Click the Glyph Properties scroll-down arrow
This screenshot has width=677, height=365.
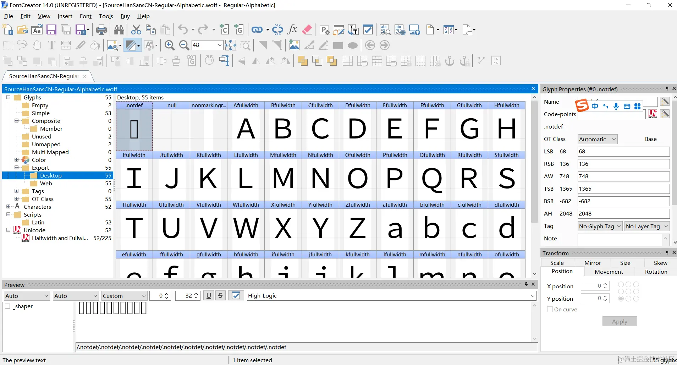click(x=675, y=242)
